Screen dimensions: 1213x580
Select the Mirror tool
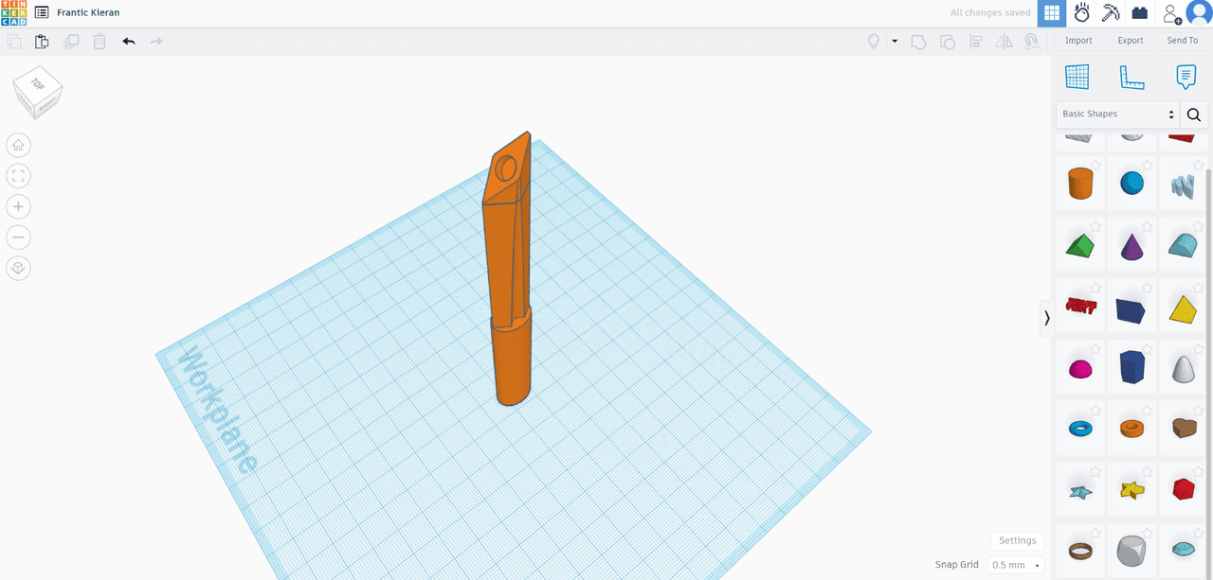point(1004,42)
